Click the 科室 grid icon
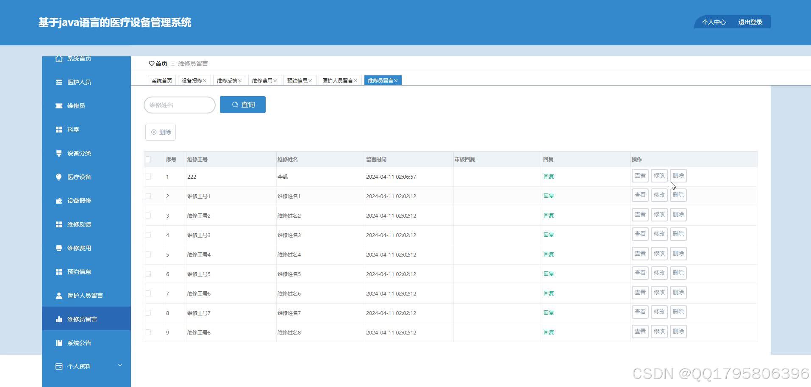The width and height of the screenshot is (811, 387). coord(59,130)
